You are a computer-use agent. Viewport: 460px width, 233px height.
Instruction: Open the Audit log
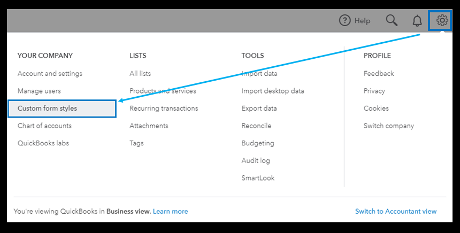(256, 161)
